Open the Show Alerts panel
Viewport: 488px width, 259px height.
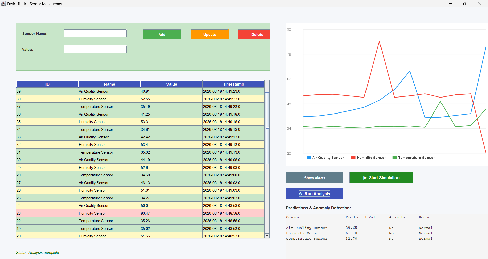(x=314, y=178)
